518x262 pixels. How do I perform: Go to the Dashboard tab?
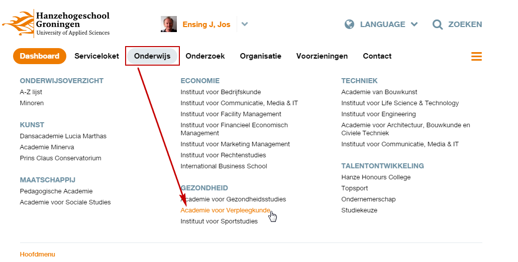[x=40, y=56]
